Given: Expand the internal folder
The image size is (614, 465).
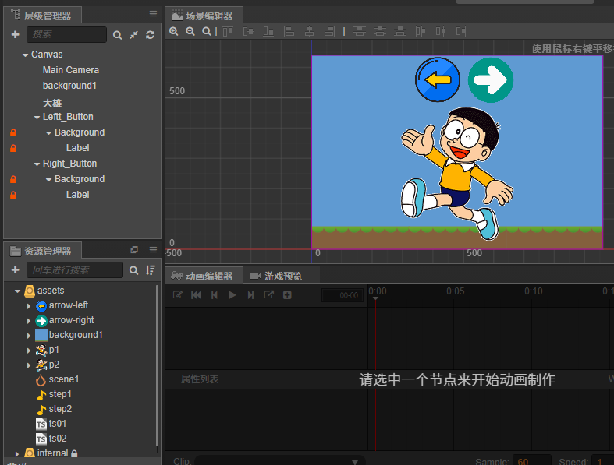Looking at the screenshot, I should coord(17,453).
